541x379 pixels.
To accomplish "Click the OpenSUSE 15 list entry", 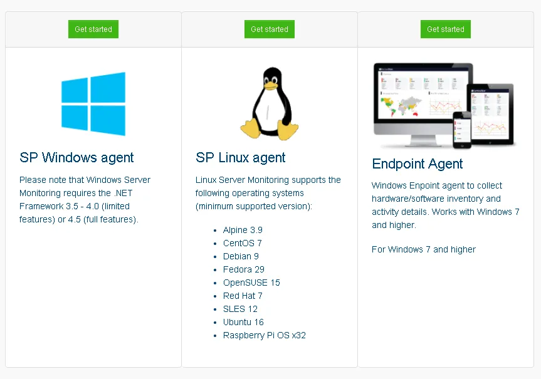I will coord(251,283).
